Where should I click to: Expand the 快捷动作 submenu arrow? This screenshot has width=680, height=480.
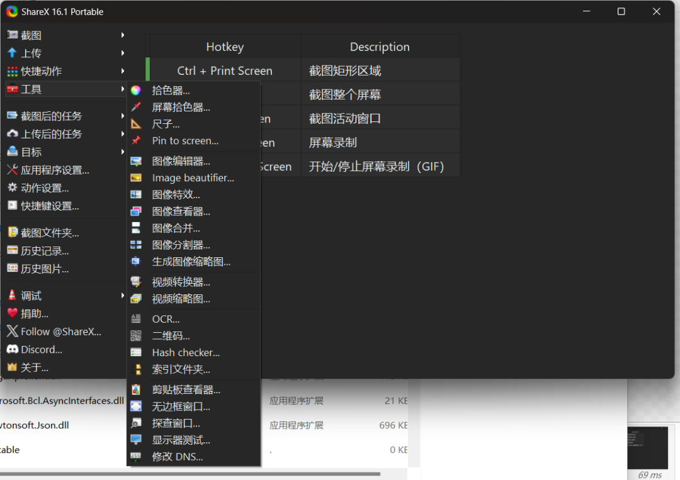(123, 71)
